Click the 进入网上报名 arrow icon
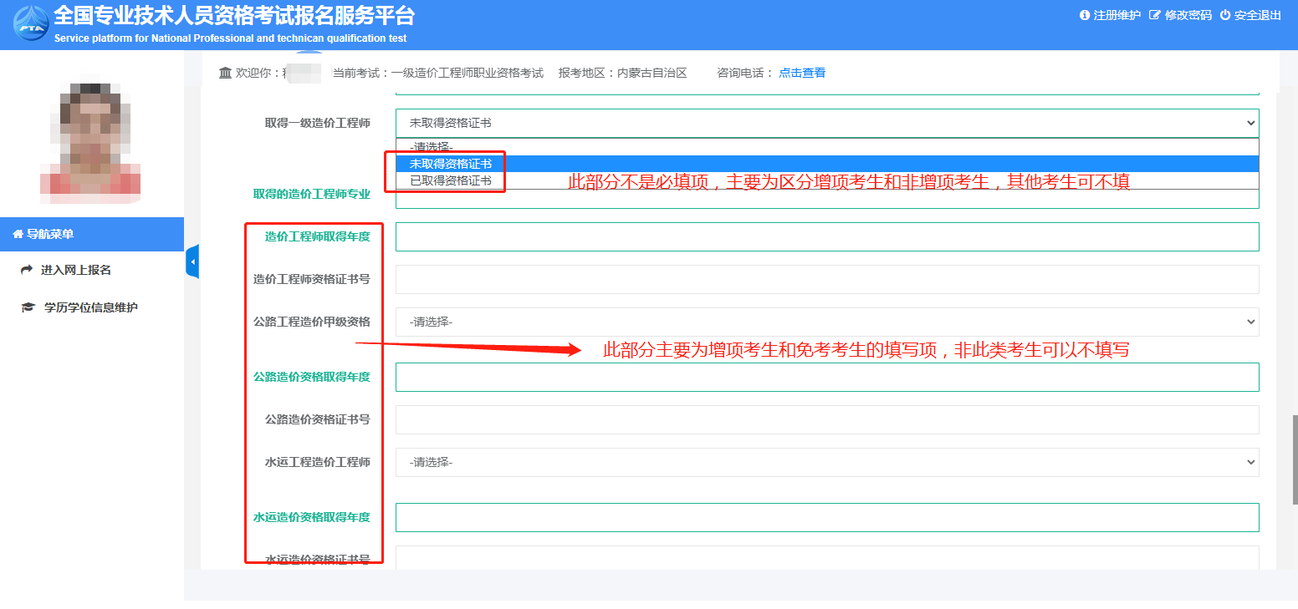This screenshot has width=1298, height=609. (x=27, y=270)
